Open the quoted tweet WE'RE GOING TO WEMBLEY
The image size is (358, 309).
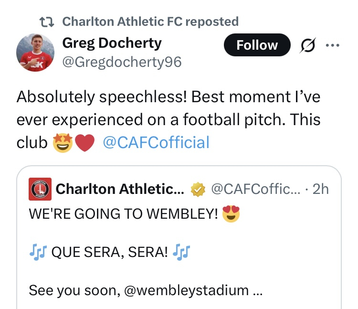click(x=125, y=214)
